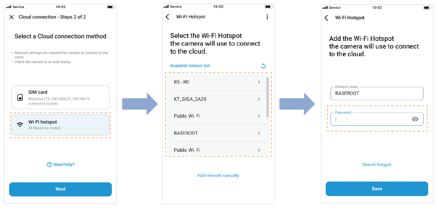Go back from the hotspot selection list
This screenshot has width=438, height=214.
tap(167, 17)
